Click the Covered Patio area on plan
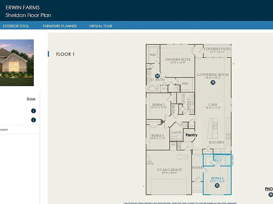Image resolution: width=273 pixels, height=204 pixels. coord(217,51)
